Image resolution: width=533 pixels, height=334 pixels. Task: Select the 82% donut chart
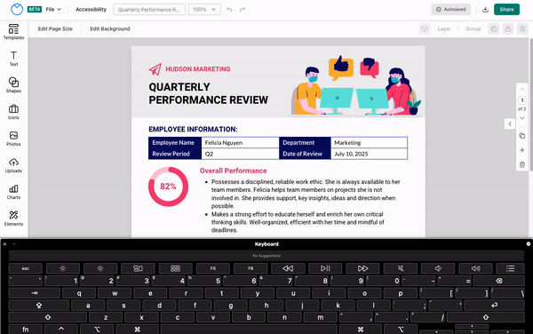168,187
